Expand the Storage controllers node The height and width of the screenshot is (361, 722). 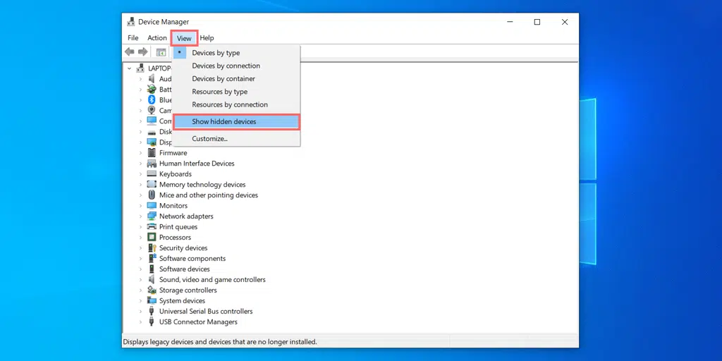pos(141,290)
